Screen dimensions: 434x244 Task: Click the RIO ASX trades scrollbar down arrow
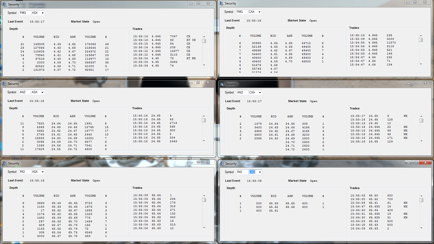[x=204, y=228]
